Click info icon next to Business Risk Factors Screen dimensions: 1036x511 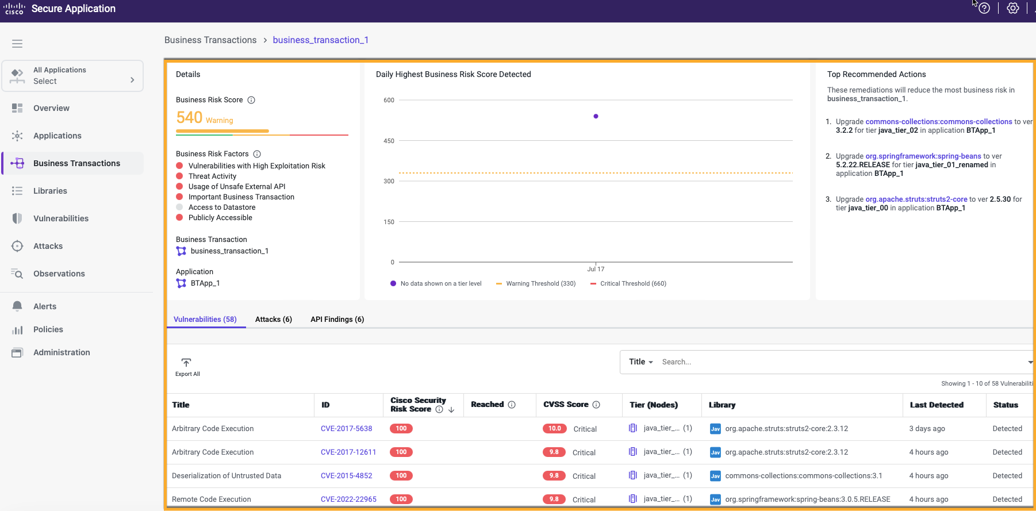point(257,154)
